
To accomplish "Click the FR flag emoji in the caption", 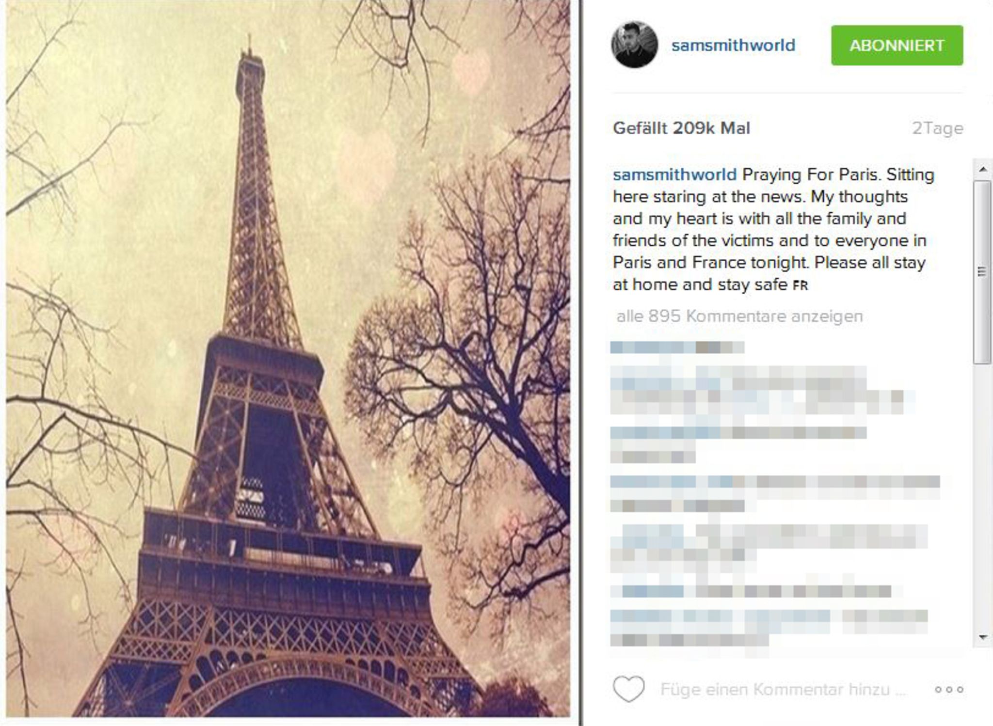I will 801,285.
